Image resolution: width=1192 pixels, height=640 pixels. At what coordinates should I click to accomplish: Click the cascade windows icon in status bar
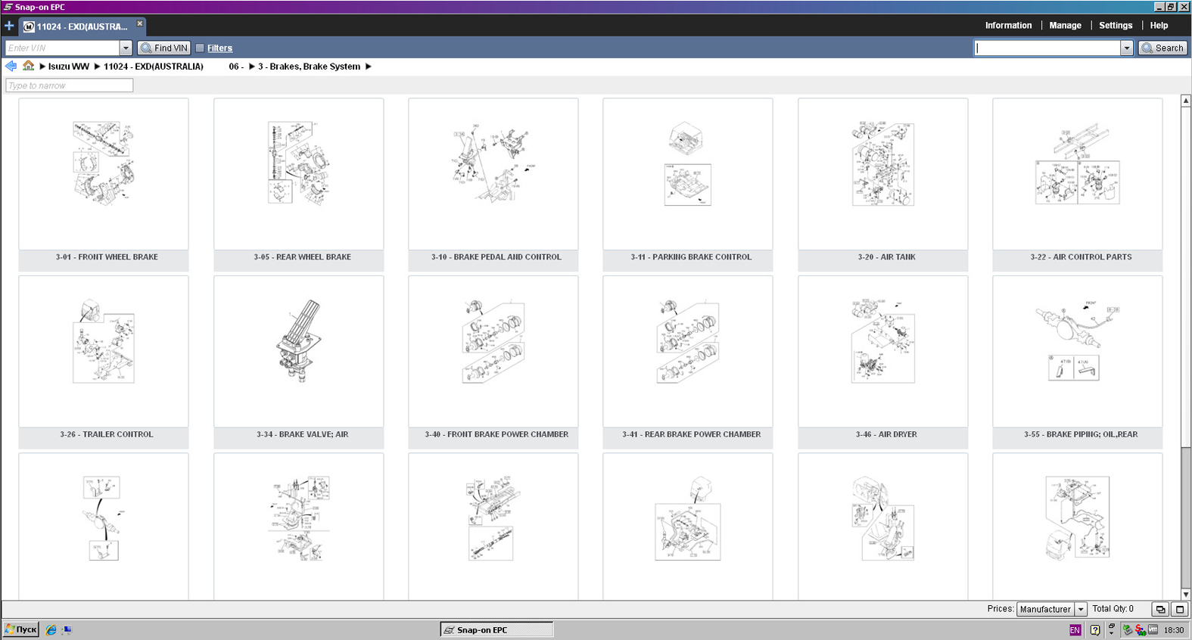point(1159,609)
